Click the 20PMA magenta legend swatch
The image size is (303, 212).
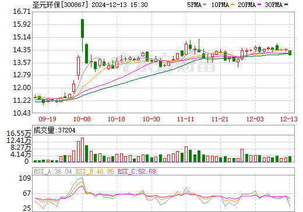(259, 5)
